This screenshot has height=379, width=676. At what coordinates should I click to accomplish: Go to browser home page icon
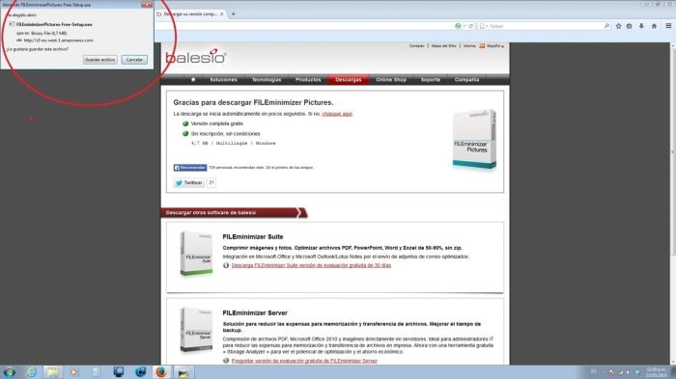(654, 26)
